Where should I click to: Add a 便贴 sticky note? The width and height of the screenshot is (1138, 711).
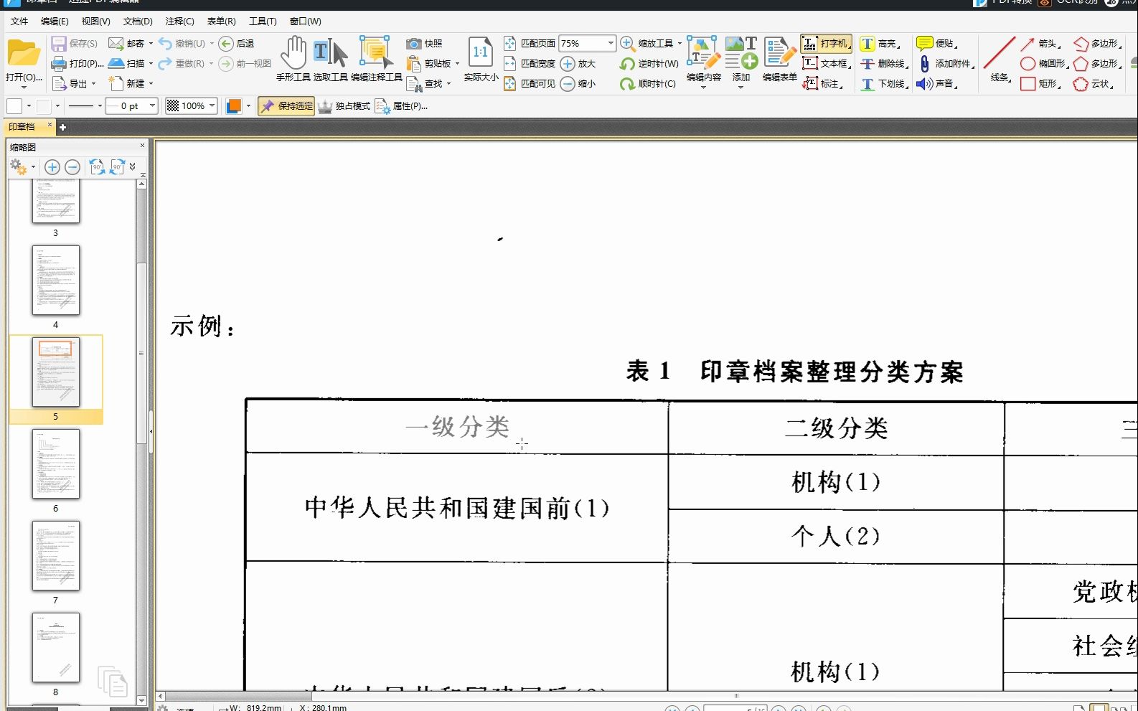[x=937, y=44]
